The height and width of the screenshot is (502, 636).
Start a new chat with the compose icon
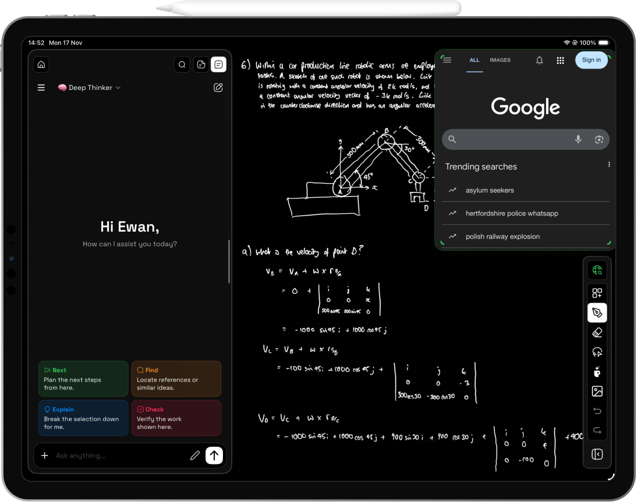coord(218,88)
